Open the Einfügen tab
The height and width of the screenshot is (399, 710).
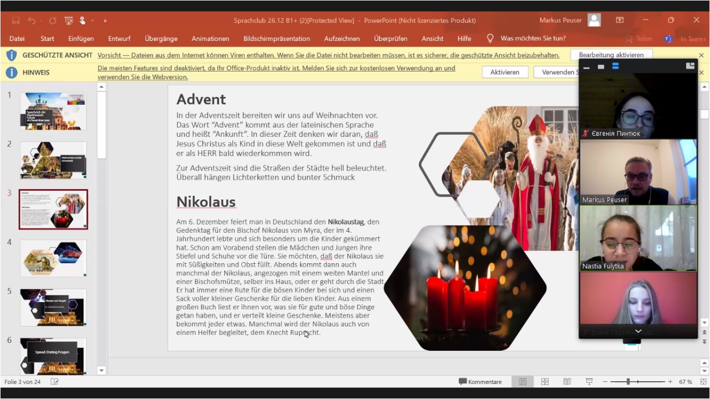(x=81, y=39)
